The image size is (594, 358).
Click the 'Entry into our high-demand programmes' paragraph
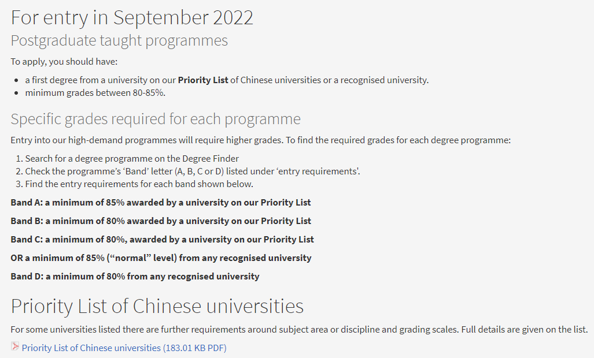pyautogui.click(x=261, y=140)
